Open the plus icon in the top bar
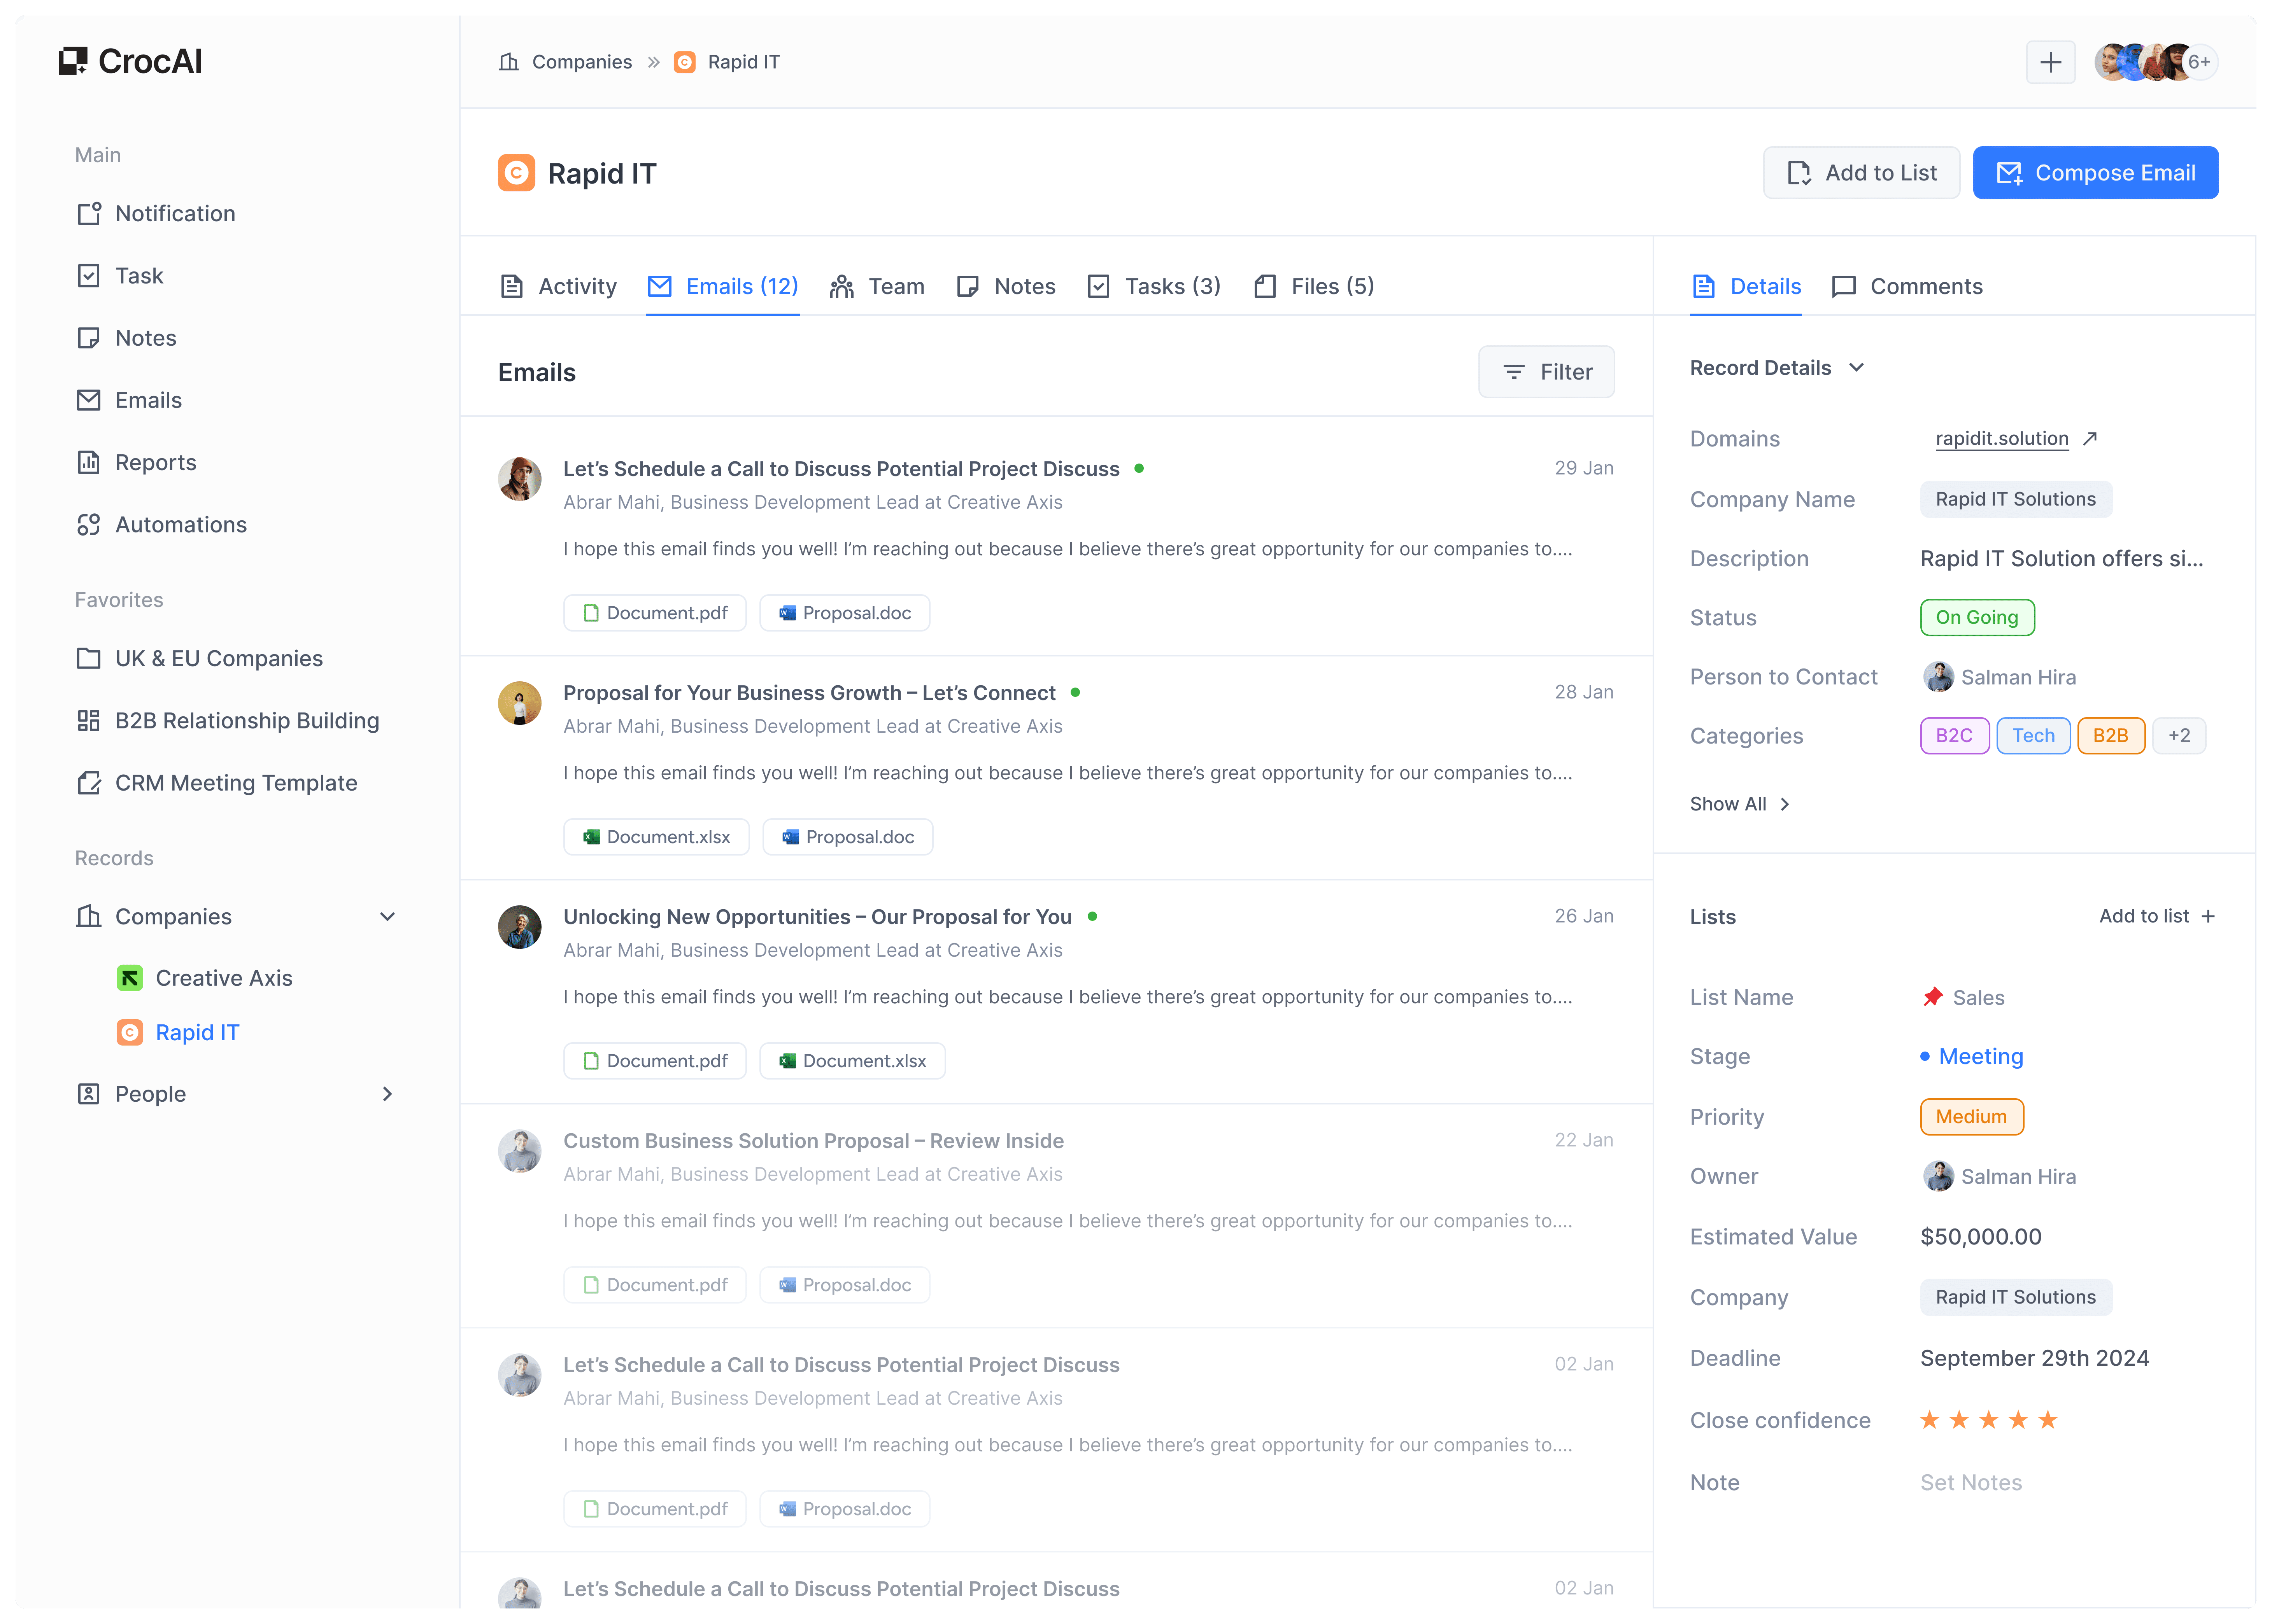Viewport: 2272px width, 1624px height. (2050, 62)
